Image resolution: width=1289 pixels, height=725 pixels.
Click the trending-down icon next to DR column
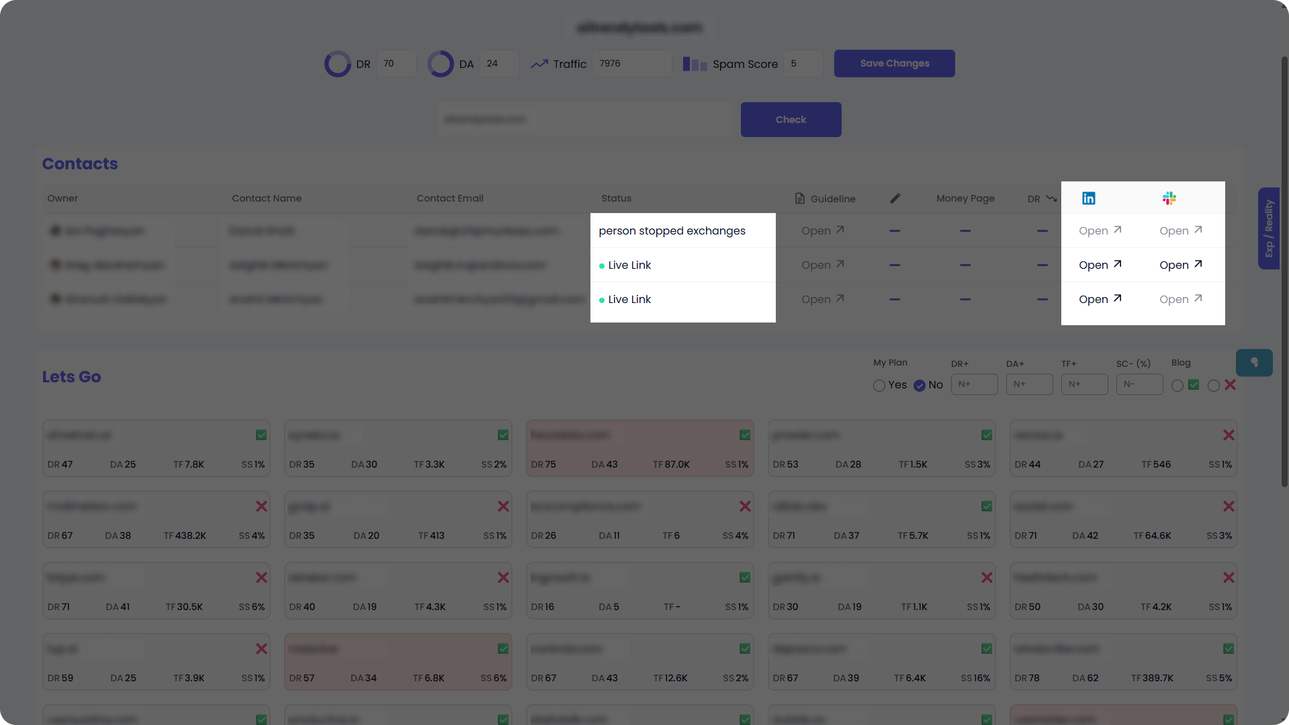click(1051, 198)
